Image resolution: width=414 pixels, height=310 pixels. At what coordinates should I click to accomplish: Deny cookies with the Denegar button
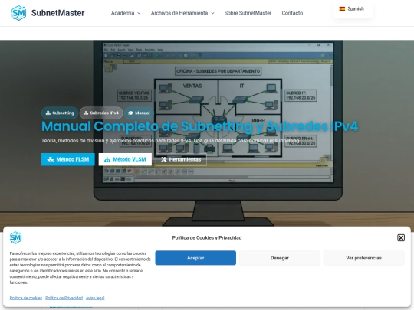(x=280, y=258)
